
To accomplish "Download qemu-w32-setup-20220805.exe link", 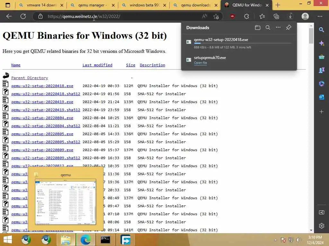I will click(x=42, y=134).
